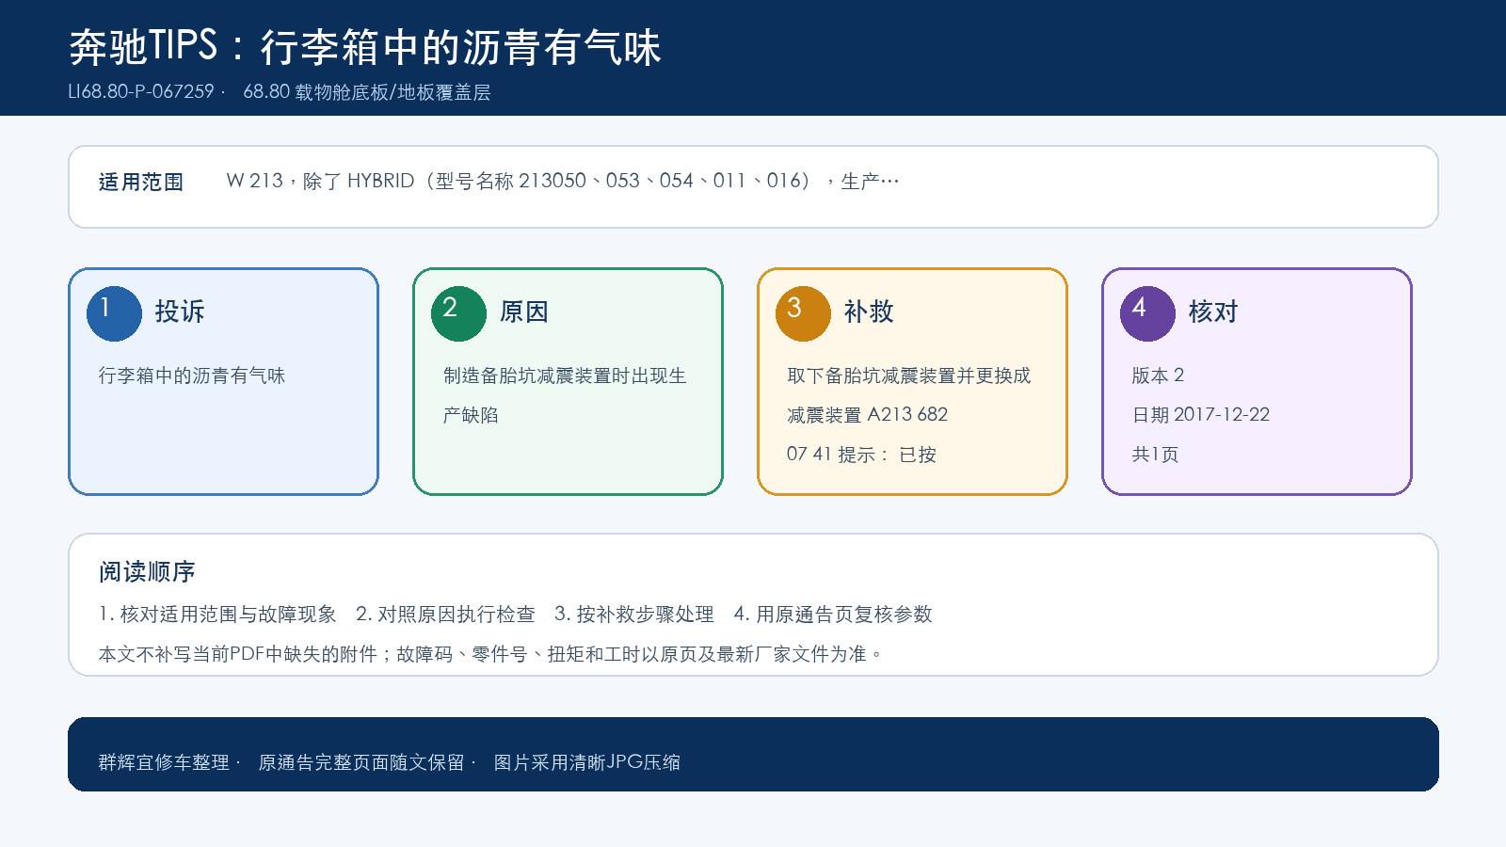This screenshot has width=1506, height=847.
Task: Click footer text 群辉宜修车整理
Action: tap(164, 762)
